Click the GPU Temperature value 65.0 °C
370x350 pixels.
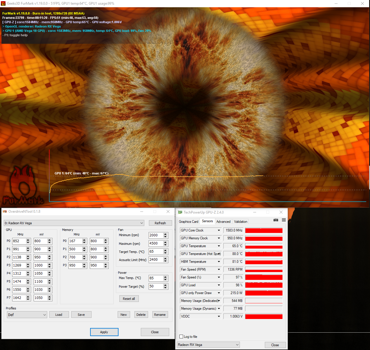233,246
